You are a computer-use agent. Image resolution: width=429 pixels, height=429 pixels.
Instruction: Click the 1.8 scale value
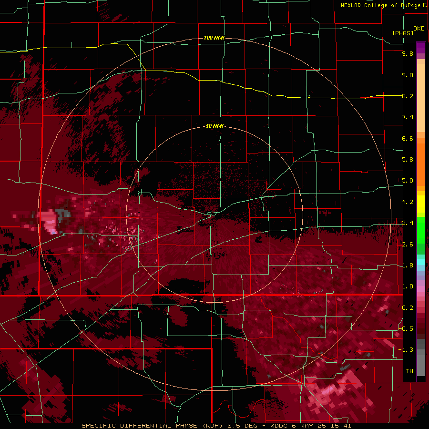pos(408,266)
